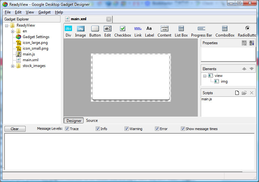Select the Checkbox element tool
This screenshot has height=182, width=259.
click(x=123, y=31)
